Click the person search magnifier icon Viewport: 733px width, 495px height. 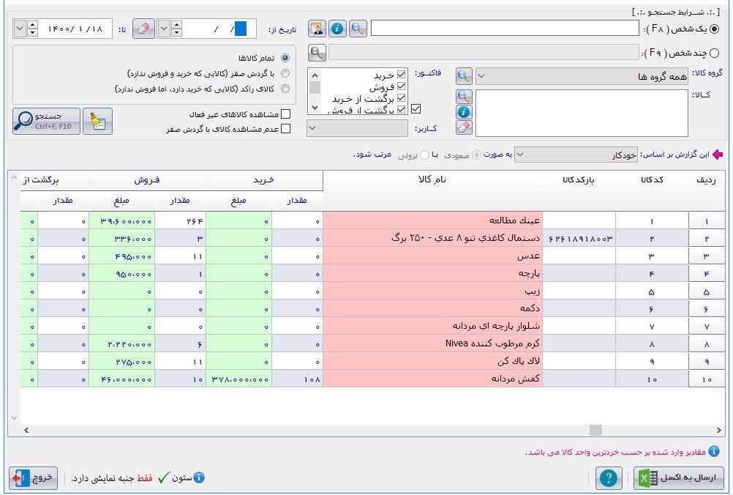click(x=358, y=29)
